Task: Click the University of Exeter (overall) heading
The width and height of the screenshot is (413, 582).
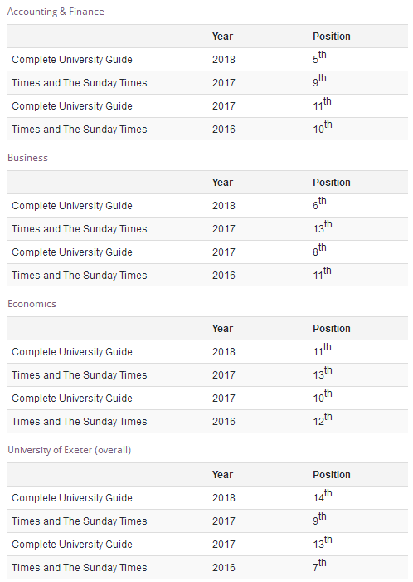Action: point(70,450)
